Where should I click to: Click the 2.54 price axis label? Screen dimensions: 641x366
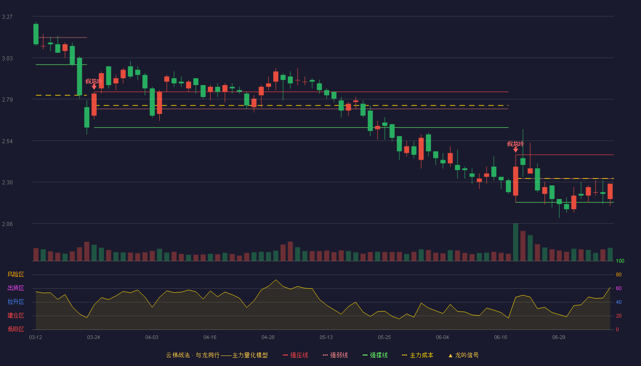click(7, 141)
